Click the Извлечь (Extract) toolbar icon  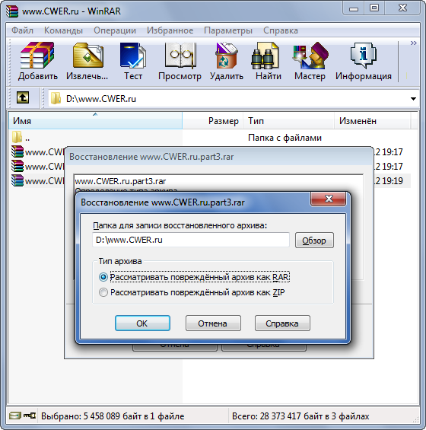click(87, 56)
